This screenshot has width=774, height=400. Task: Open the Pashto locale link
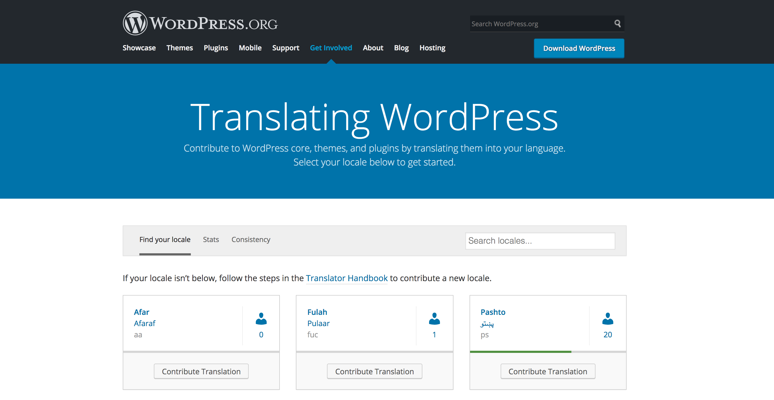tap(493, 312)
